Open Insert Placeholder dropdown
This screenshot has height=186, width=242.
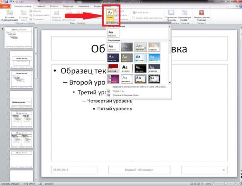[69, 15]
